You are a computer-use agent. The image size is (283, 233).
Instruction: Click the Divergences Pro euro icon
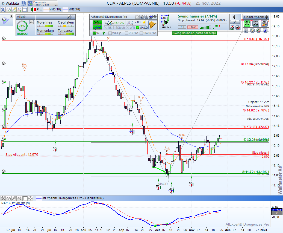coord(146,17)
